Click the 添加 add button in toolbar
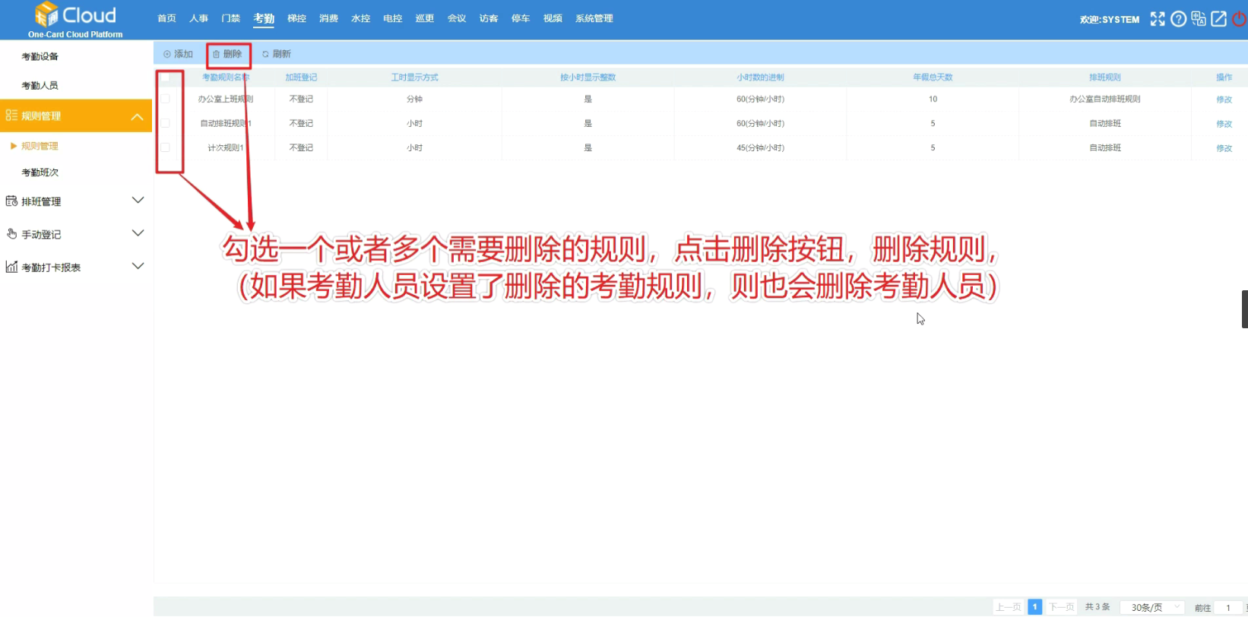 click(179, 54)
